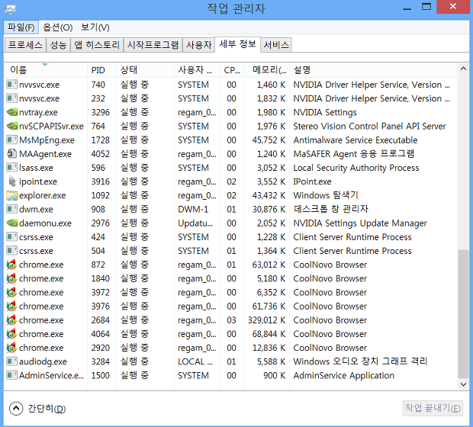
Task: Click the scrollbar up arrow
Action: coord(463,69)
